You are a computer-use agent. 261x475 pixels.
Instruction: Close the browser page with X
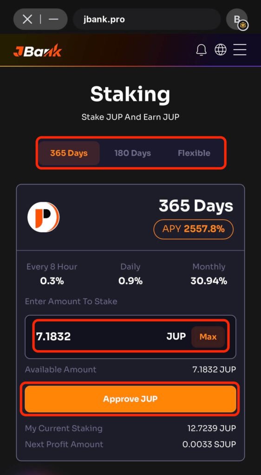coord(27,19)
